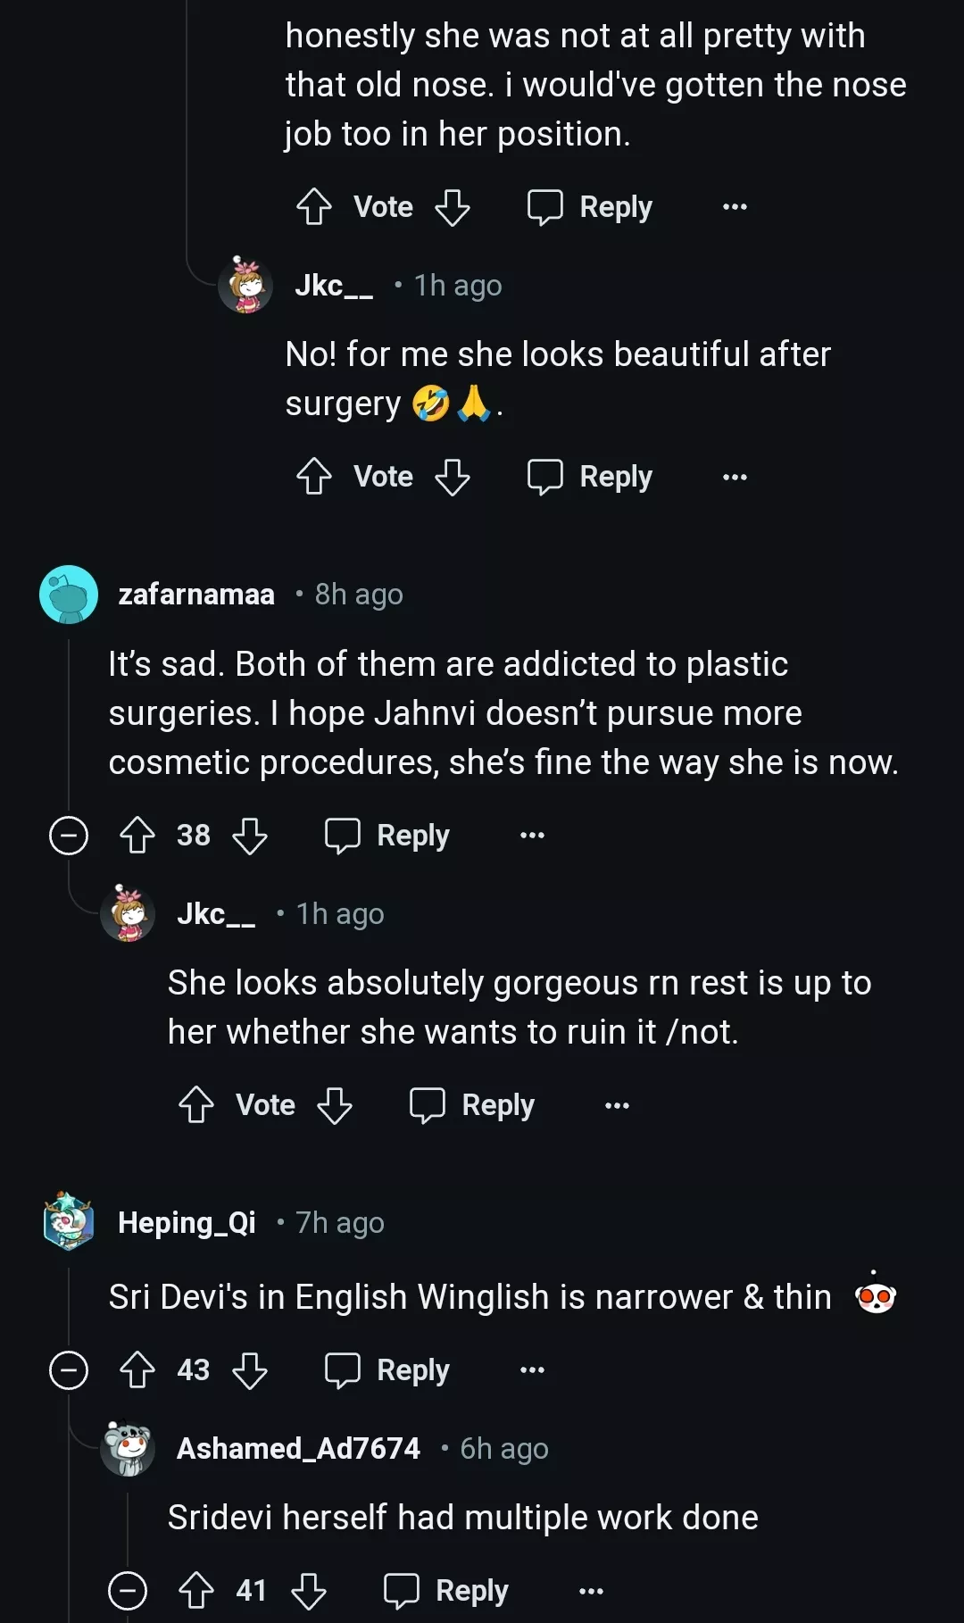Upvote zafarnamaa's comment about plastic surgeries
Image resolution: width=964 pixels, height=1623 pixels.
tap(136, 836)
